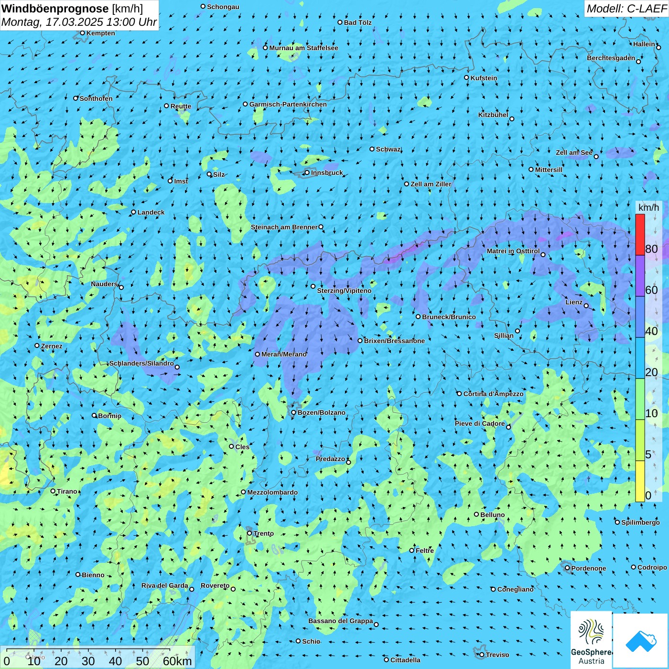Click the Trento city marker
Viewport: 669px width, 669px height.
[249, 533]
